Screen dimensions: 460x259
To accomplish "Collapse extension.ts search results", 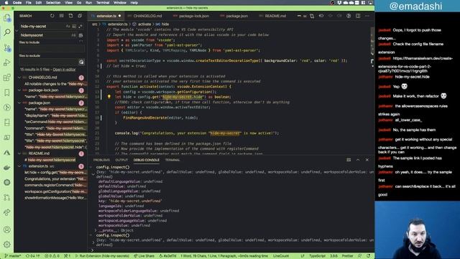I will tap(19, 166).
